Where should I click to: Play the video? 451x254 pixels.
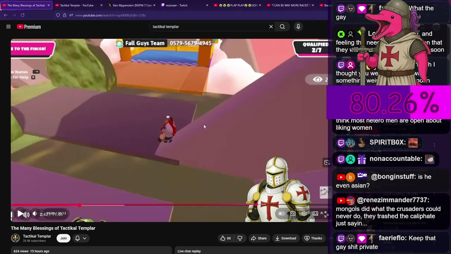[20, 214]
